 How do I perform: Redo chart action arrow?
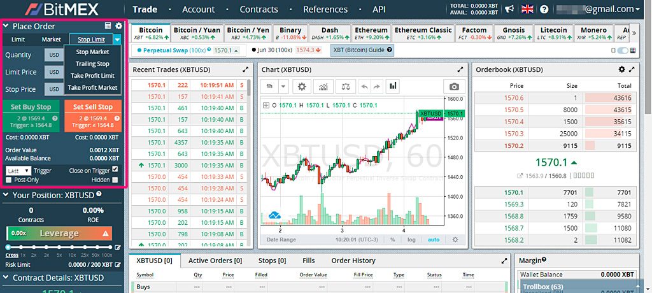[377, 87]
